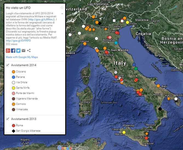Viewport: 183px width, 150px height.
Task: Share map on Facebook
Action: coord(13,50)
